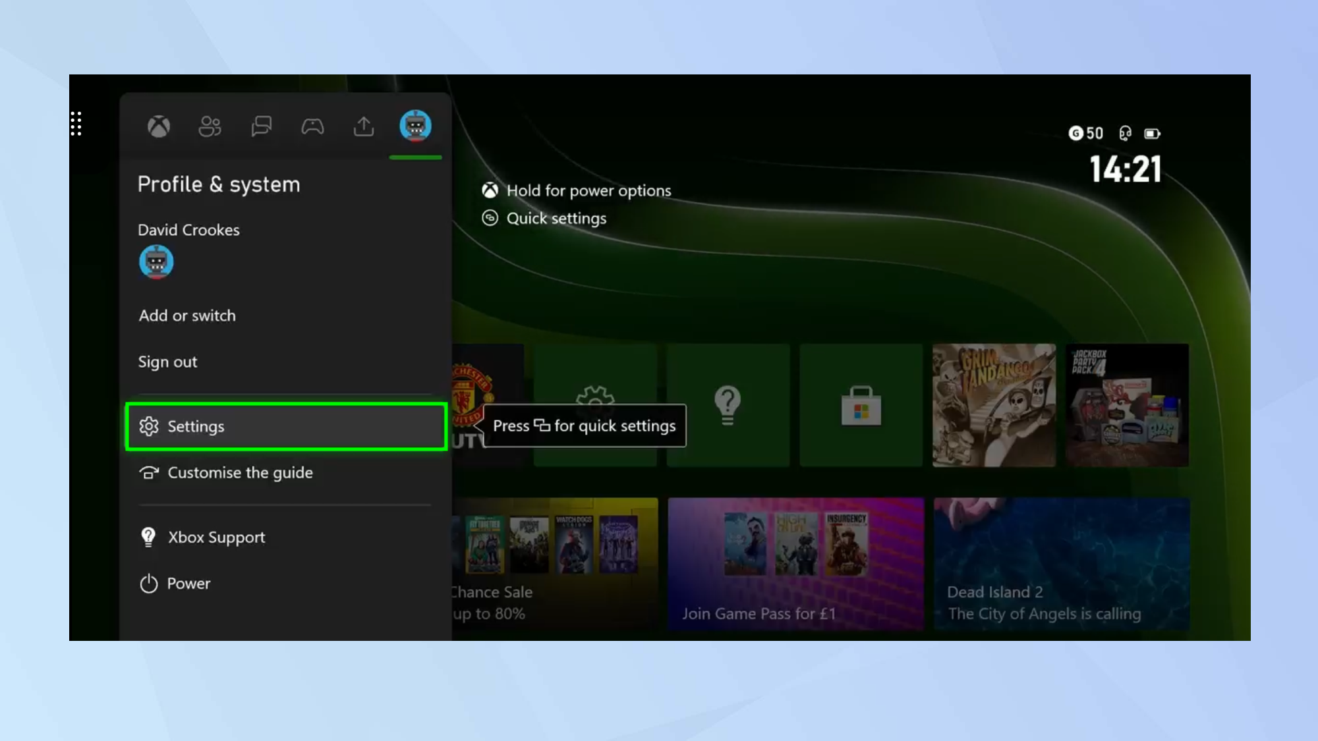Toggle Quick settings panel open

tap(556, 218)
